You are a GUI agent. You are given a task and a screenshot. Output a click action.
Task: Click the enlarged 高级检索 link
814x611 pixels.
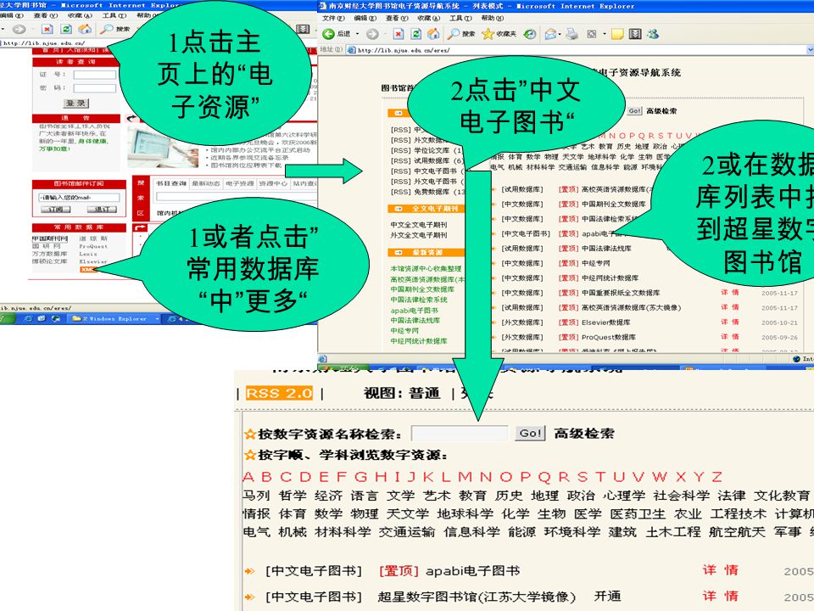[x=584, y=434]
